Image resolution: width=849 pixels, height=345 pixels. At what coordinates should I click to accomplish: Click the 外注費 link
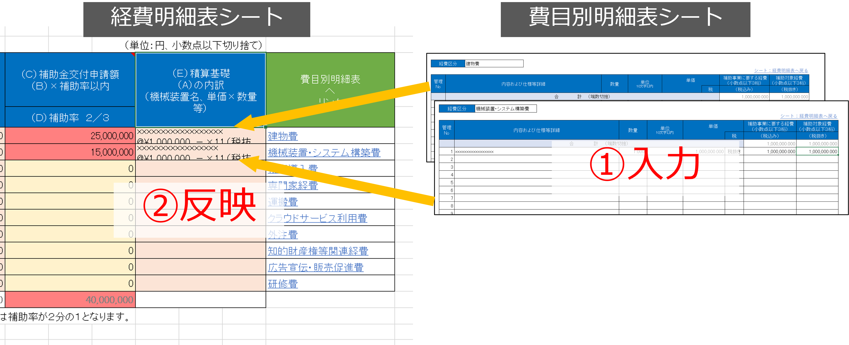(283, 235)
